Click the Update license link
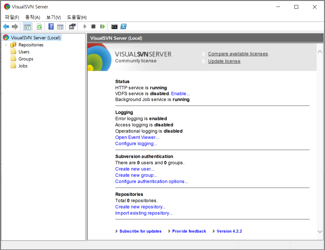This screenshot has height=250, width=325. pos(224,61)
